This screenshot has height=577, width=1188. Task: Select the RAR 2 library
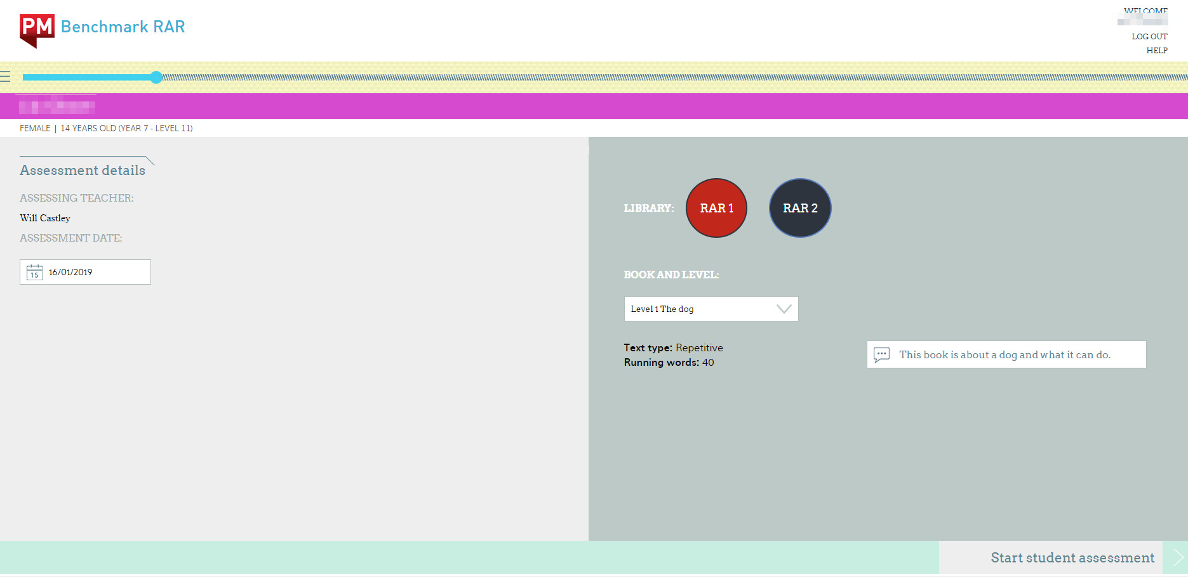point(799,208)
